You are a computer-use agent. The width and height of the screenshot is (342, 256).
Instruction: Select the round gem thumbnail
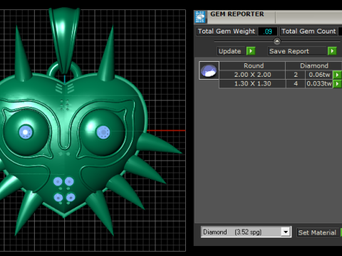[209, 70]
